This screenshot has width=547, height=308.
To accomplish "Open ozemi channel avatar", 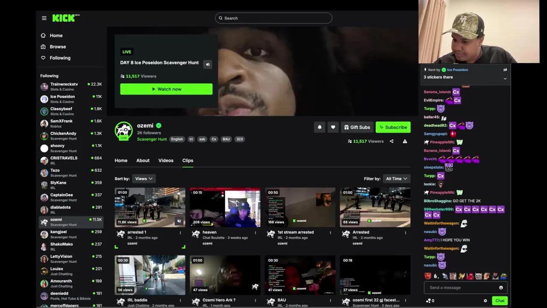I will tap(124, 131).
